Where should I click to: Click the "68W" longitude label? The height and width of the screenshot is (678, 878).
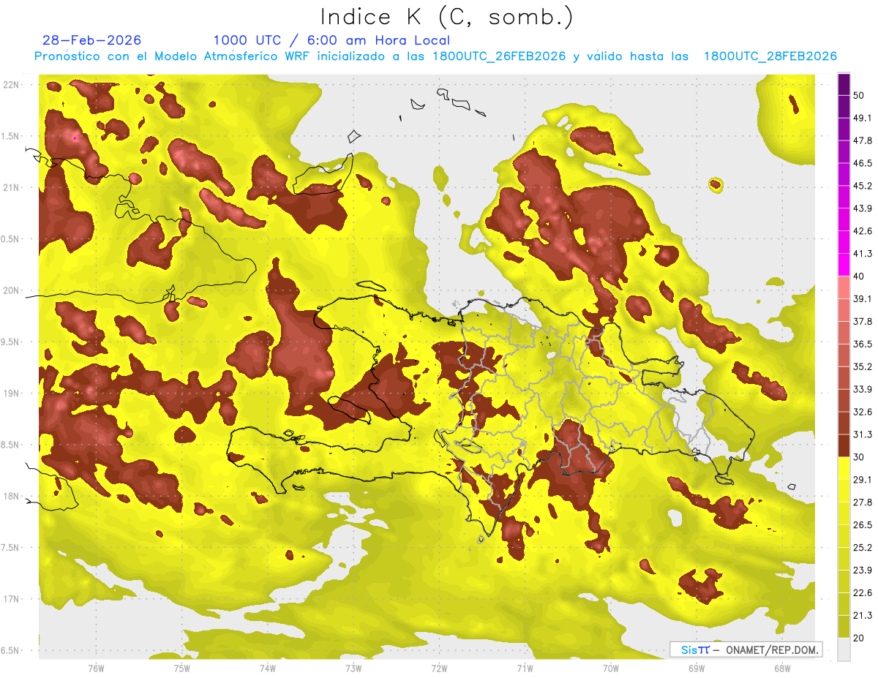coord(781,668)
